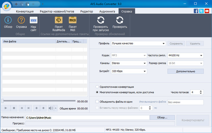Viewport: 212px width, 133px height.
Task: Open the Обзор info icon
Action: coord(8,21)
